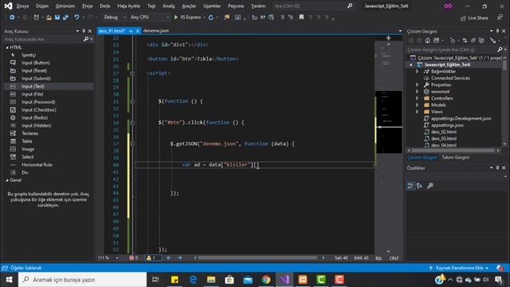Click the navigate backward icon in the toolbar
The height and width of the screenshot is (287, 510).
[x=12, y=18]
